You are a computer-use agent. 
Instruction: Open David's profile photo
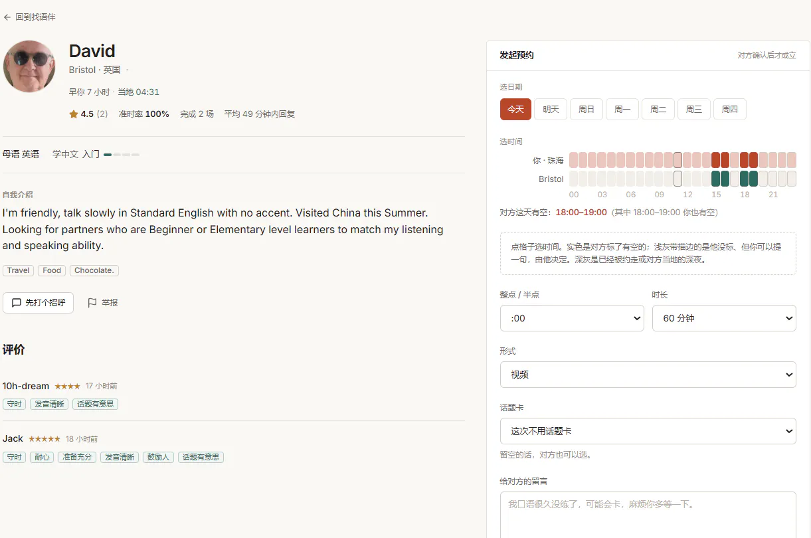click(29, 66)
